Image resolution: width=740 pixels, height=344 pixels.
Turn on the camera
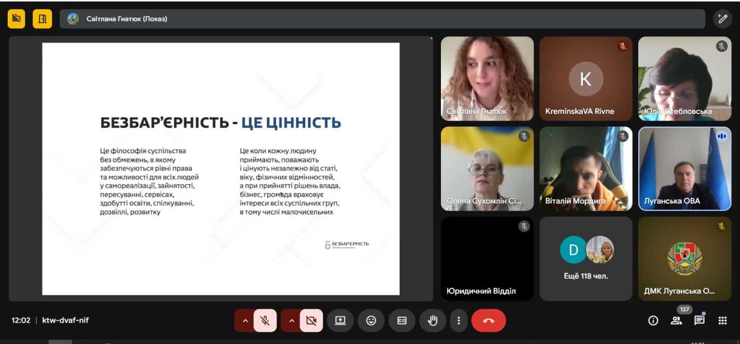tap(311, 321)
